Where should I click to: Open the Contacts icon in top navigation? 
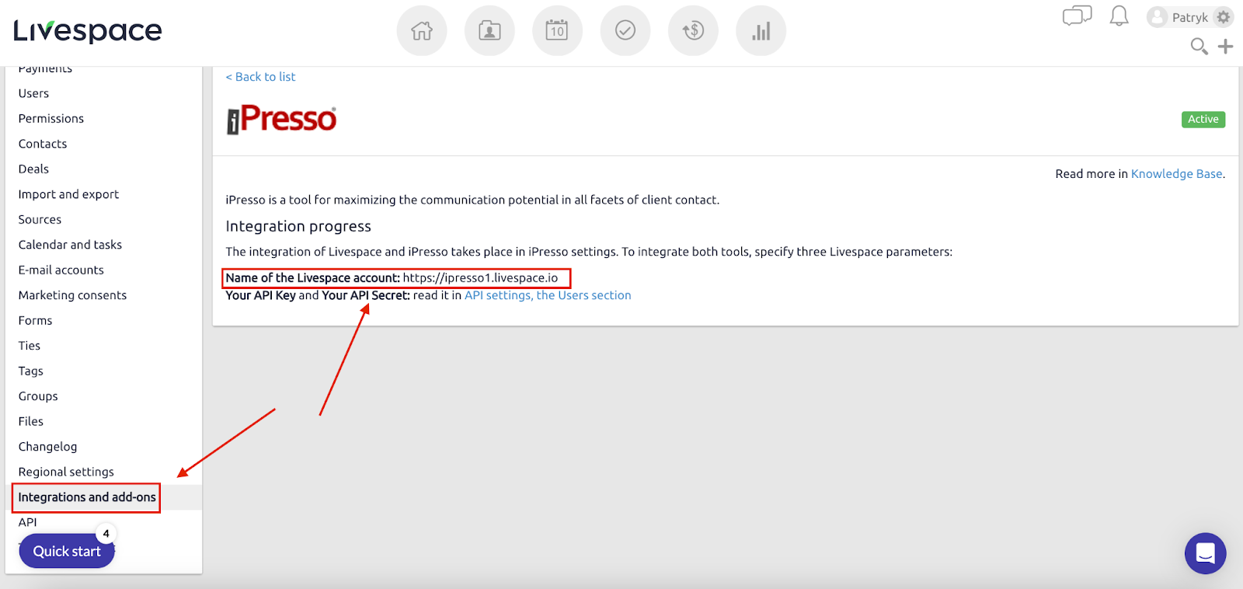click(489, 31)
